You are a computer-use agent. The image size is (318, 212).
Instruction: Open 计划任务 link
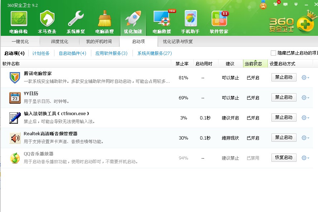click(41, 53)
